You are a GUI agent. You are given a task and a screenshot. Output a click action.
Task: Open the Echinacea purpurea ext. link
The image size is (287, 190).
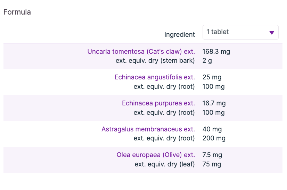pyautogui.click(x=158, y=103)
